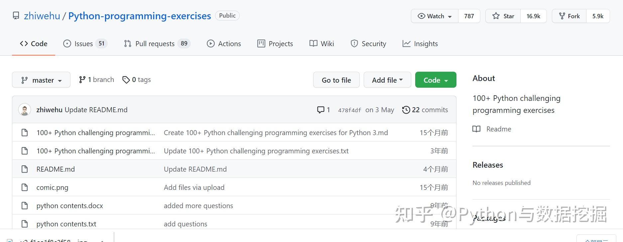Open the Python-programming-exercises repository link
The width and height of the screenshot is (623, 242).
140,16
